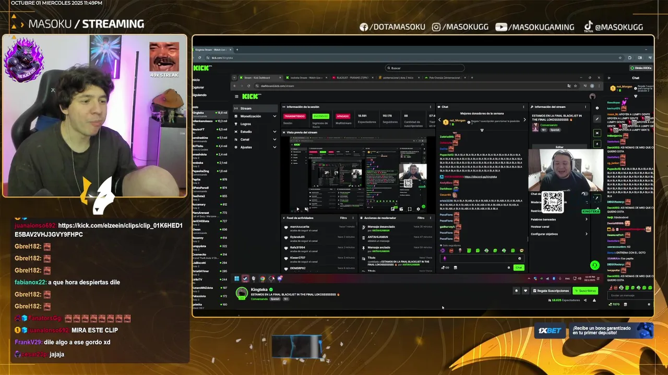Open Información de la sesión options menu
668x375 pixels.
tap(431, 107)
